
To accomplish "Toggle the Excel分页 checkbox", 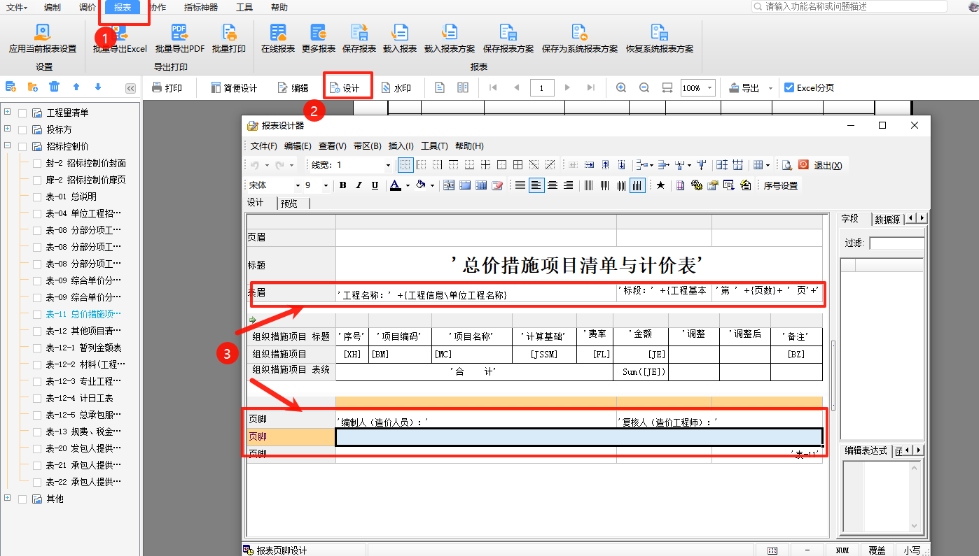I will [x=789, y=88].
